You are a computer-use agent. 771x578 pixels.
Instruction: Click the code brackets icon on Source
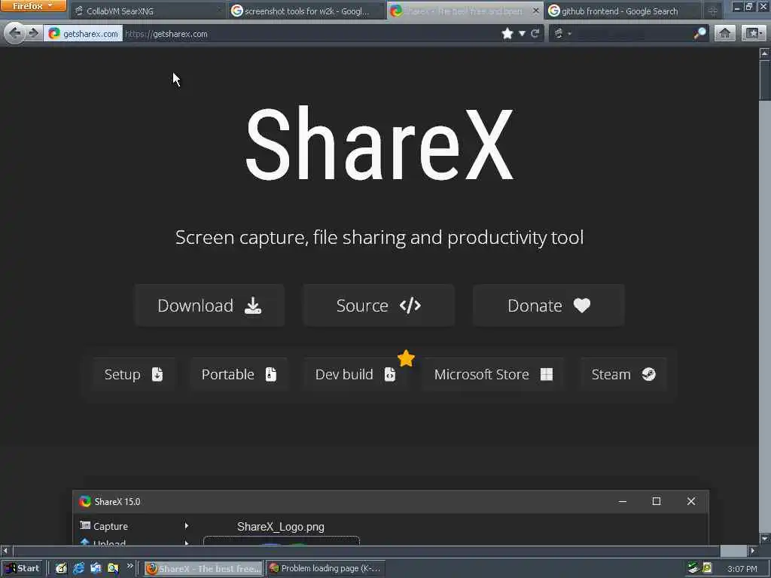tap(410, 306)
